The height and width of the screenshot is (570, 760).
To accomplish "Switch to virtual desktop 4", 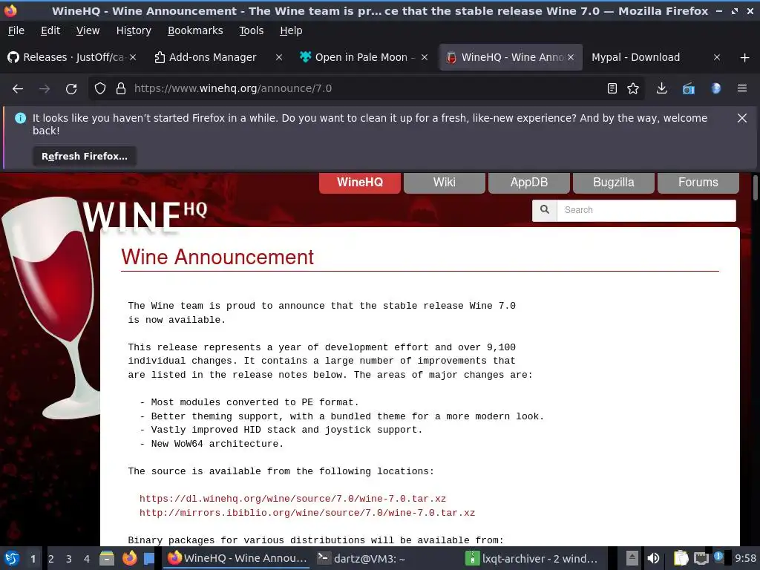I will tap(87, 558).
